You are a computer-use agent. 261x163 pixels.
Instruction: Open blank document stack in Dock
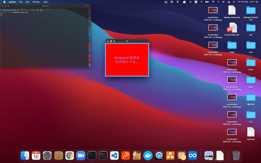pyautogui.click(x=220, y=155)
